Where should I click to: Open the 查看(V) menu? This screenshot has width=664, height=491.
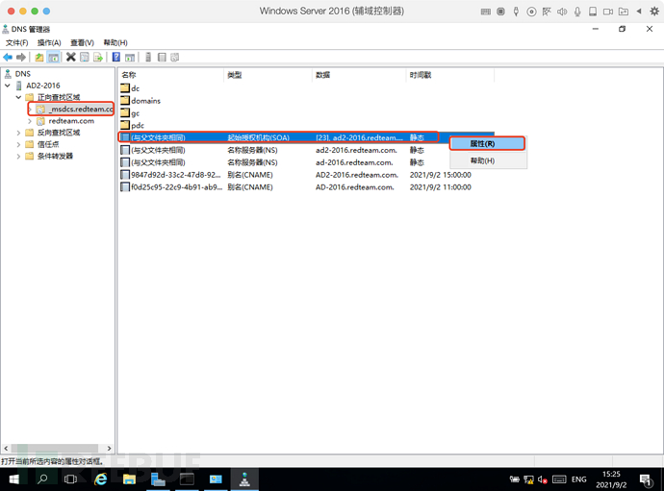[82, 42]
